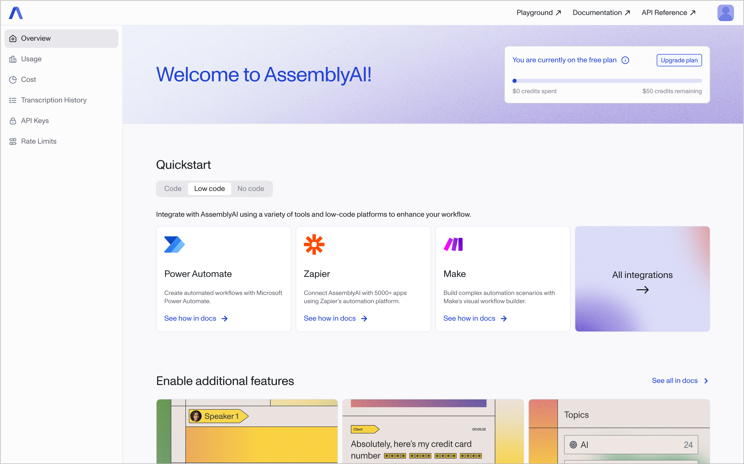Open the All integrations card
The height and width of the screenshot is (464, 744).
point(642,279)
